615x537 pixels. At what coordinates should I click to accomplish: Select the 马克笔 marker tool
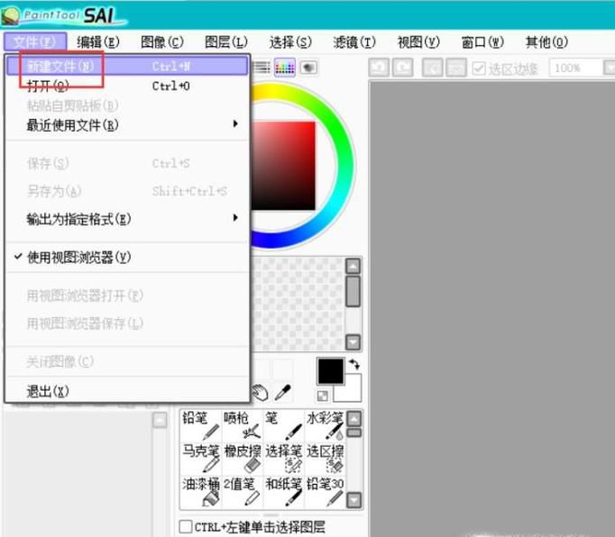[x=201, y=459]
